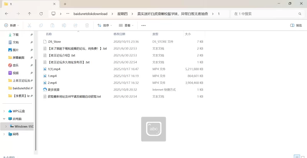The width and height of the screenshot is (307, 158).
Task: Click the Up one level arrow
Action: 30,14
